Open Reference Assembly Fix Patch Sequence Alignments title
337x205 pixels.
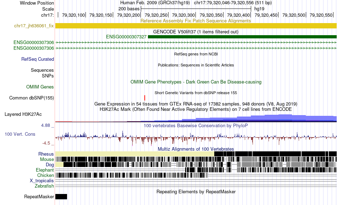tap(195, 21)
